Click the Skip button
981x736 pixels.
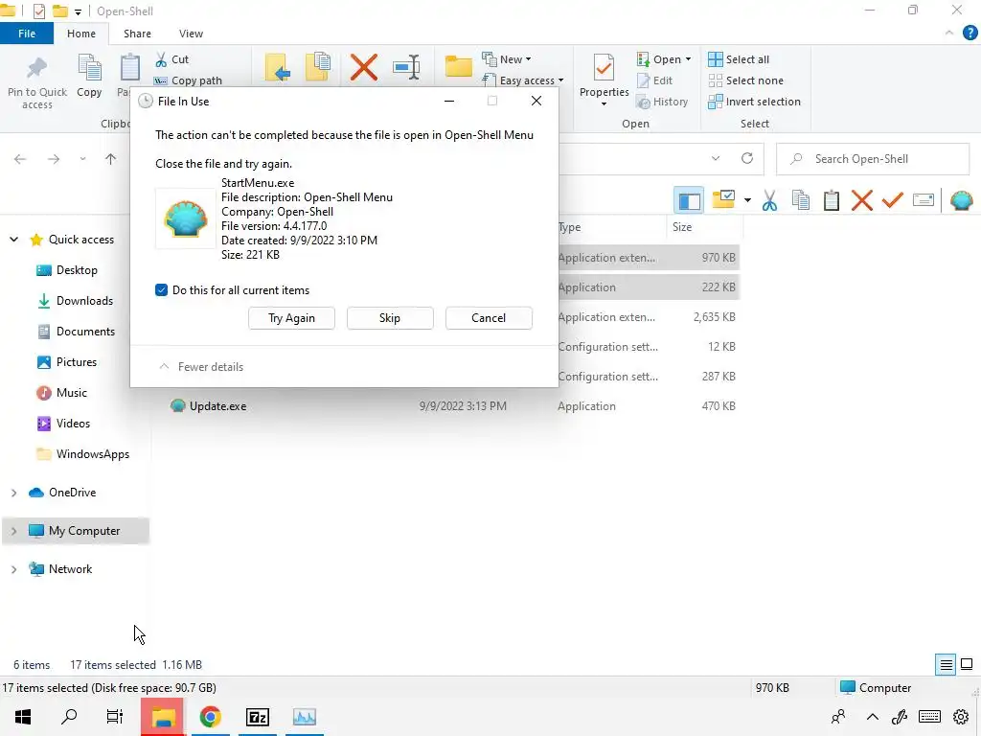(390, 318)
